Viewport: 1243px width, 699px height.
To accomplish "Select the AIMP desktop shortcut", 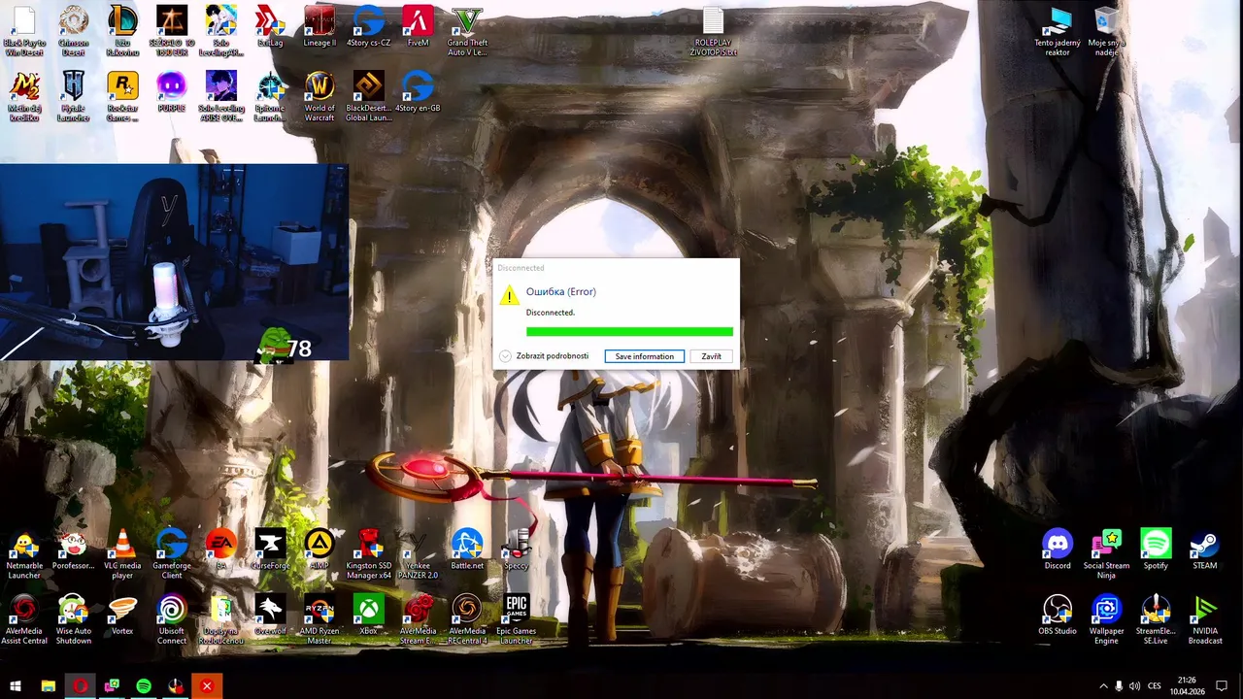I will [x=319, y=549].
